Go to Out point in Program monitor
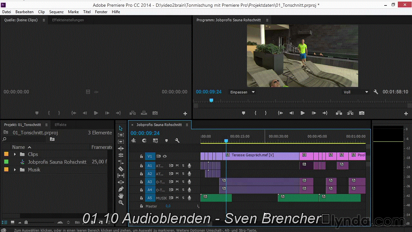Screen dimensions: 412x232 click(x=325, y=113)
